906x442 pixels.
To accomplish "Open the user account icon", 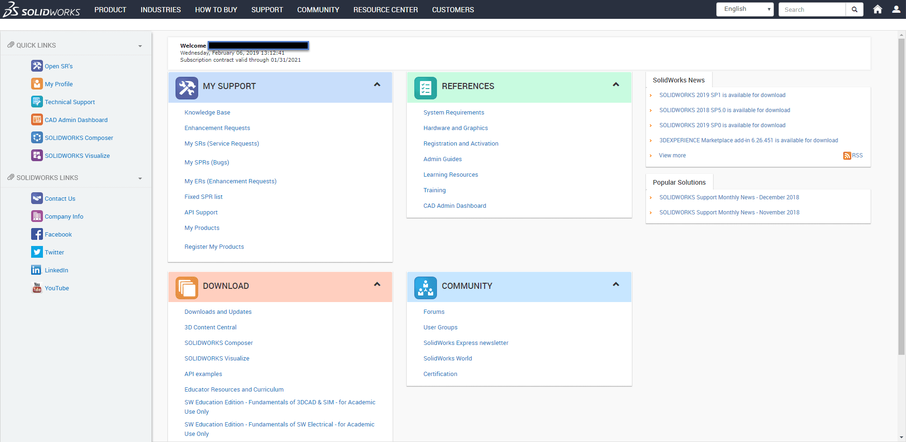I will (896, 9).
